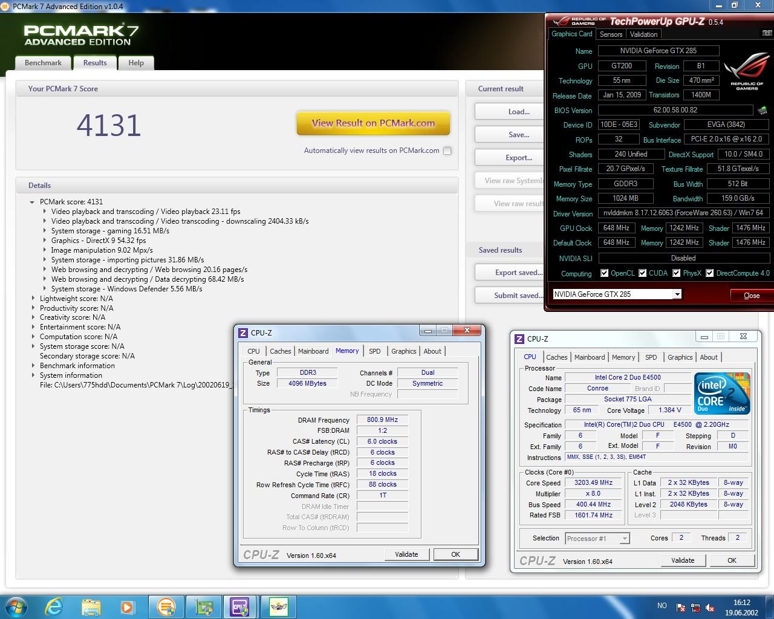Open the GPU selection dropdown in GPU-Z

coord(677,294)
